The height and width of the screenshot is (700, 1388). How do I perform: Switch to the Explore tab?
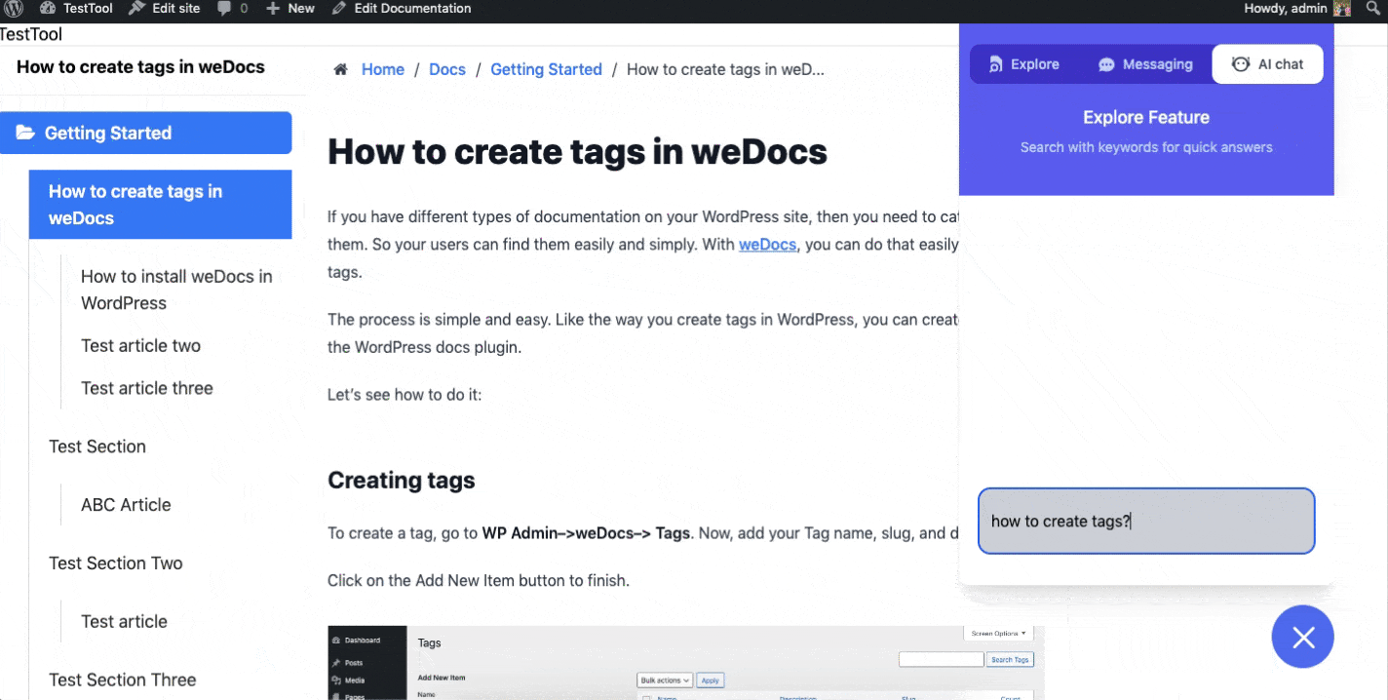[x=1023, y=64]
